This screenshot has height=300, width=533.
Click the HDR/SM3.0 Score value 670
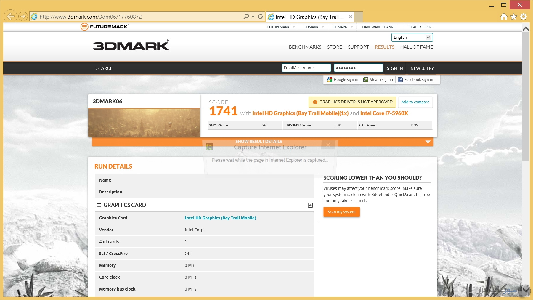click(x=338, y=126)
